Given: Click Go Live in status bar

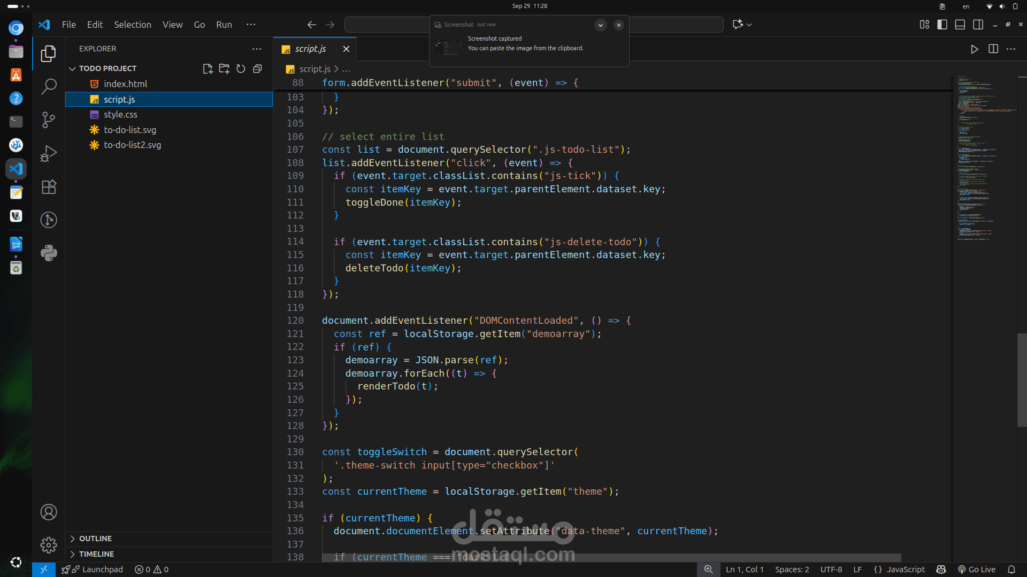Looking at the screenshot, I should tap(977, 570).
